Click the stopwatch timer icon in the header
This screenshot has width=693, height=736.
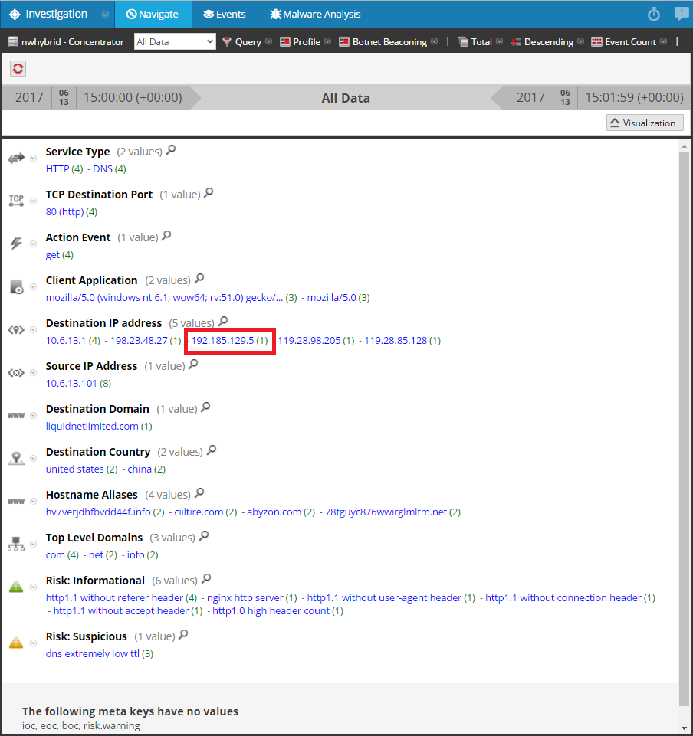coord(653,14)
